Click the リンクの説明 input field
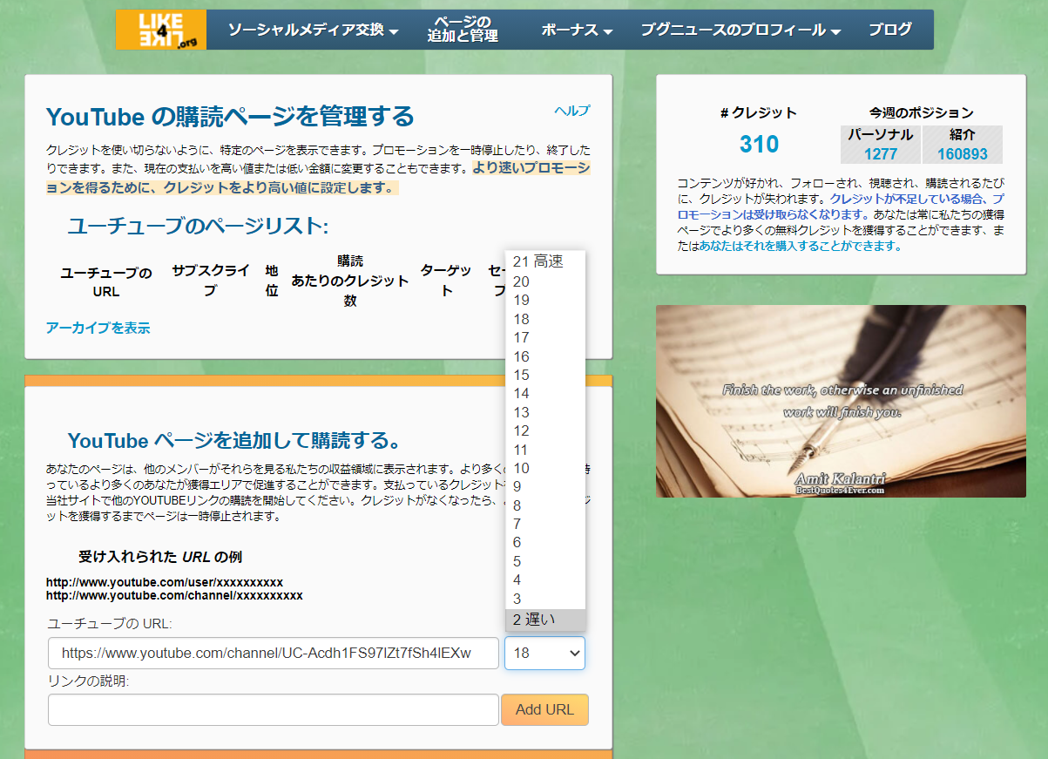 (274, 709)
